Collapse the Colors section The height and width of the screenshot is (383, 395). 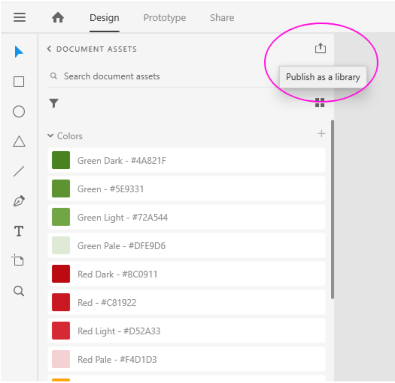coord(50,136)
